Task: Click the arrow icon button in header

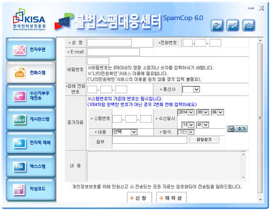Action: (x=217, y=26)
